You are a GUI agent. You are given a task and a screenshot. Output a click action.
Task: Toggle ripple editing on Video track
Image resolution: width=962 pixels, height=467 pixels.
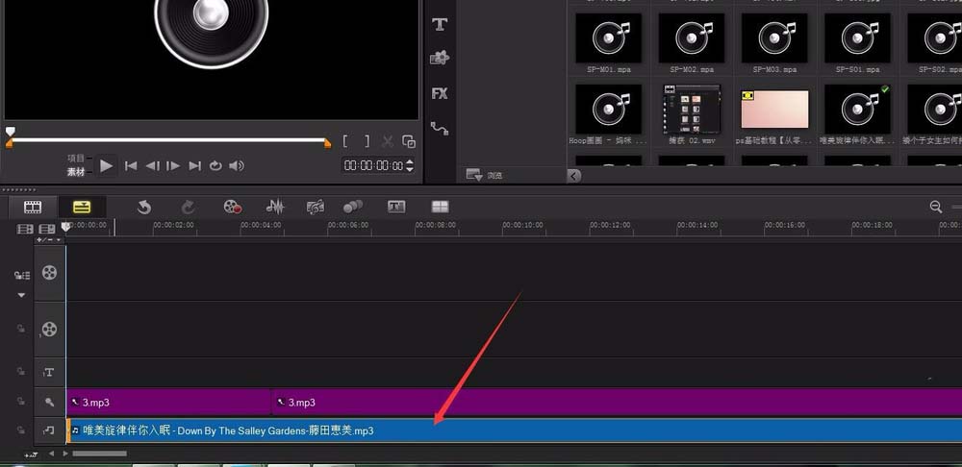tap(22, 276)
